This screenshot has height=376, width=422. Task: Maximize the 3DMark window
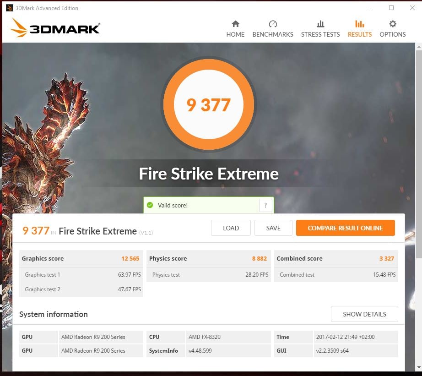coord(391,8)
